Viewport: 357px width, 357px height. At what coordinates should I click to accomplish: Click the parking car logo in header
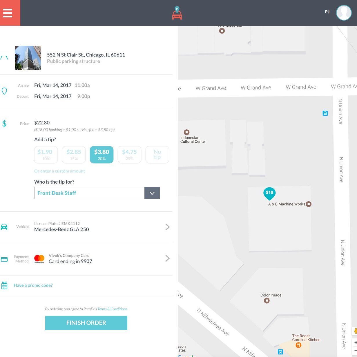[x=177, y=13]
